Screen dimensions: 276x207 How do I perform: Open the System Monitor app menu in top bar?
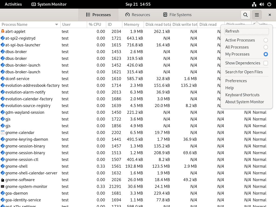(49, 4)
